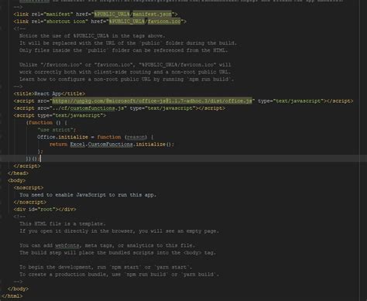Click 'webfonts' in the comment
The height and width of the screenshot is (301, 367).
(67, 245)
